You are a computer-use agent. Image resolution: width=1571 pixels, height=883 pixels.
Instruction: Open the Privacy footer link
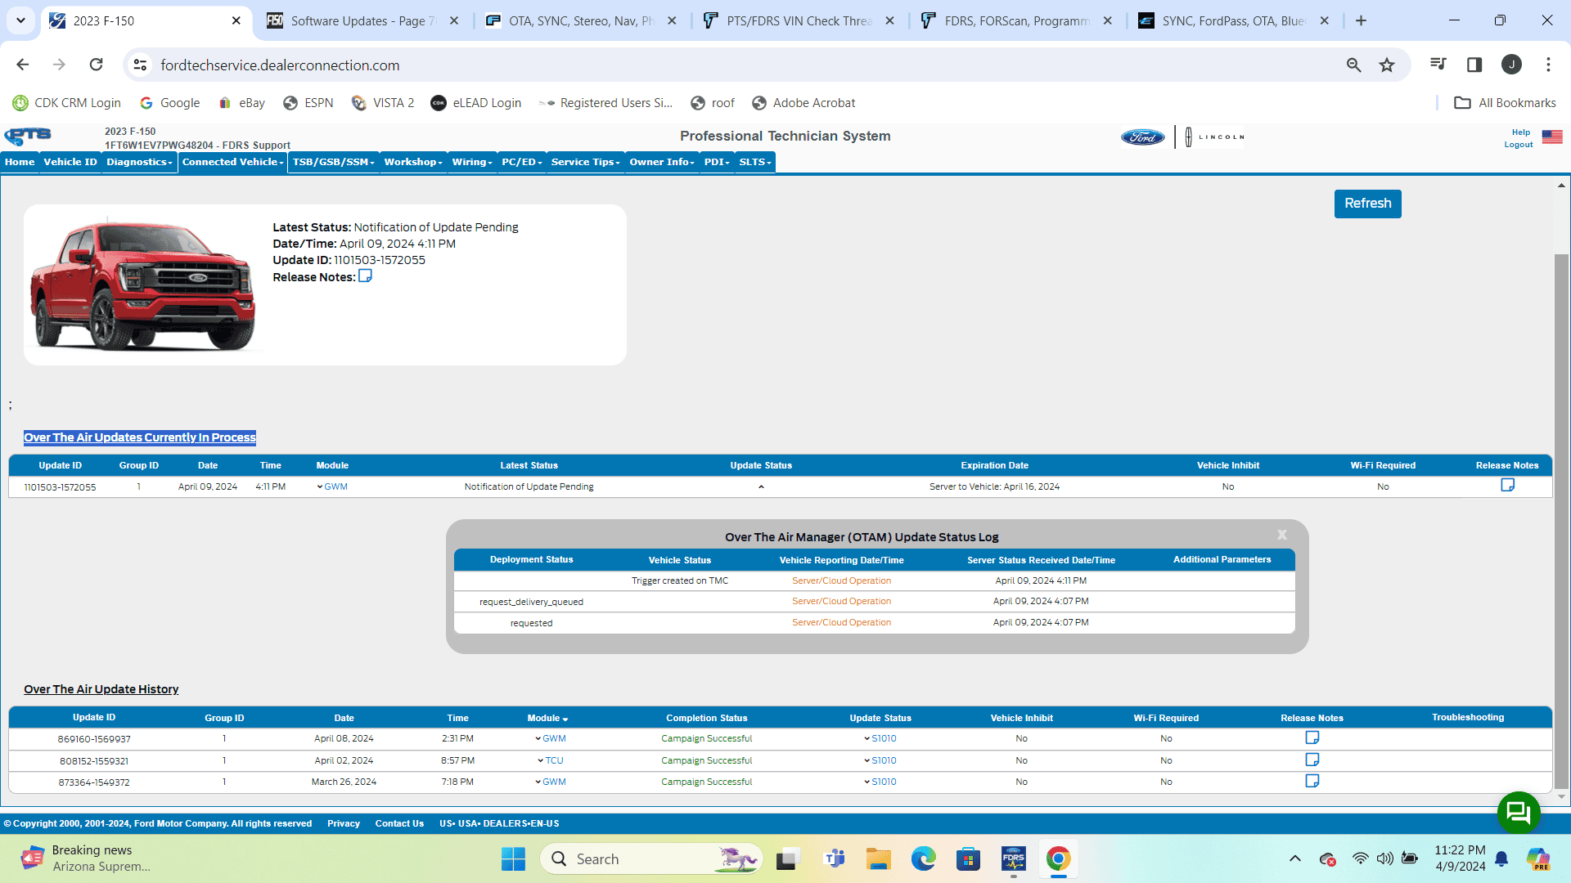point(344,823)
